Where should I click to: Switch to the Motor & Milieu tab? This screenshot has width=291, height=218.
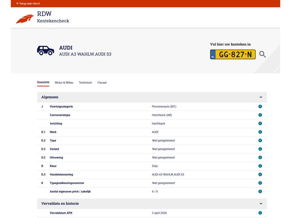(x=64, y=83)
